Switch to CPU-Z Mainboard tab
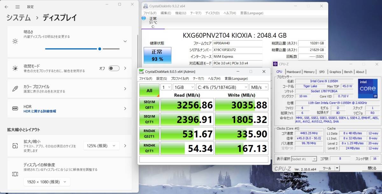Screen dimensions: 382x194 (294, 72)
